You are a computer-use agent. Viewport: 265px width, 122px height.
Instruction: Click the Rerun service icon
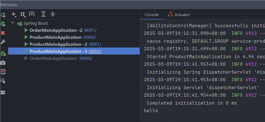coord(3,15)
